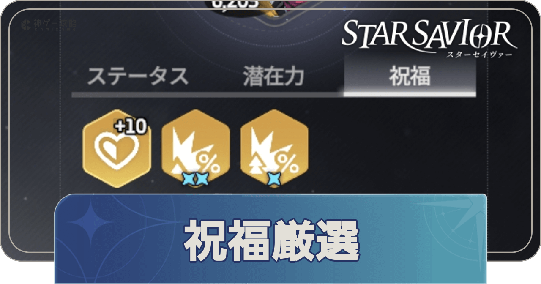Switch to the ステータス tab
The width and height of the screenshot is (541, 284).
coord(138,77)
